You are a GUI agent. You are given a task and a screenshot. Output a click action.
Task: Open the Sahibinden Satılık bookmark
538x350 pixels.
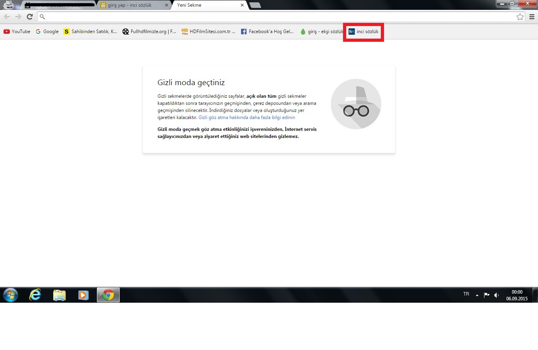[x=90, y=32]
